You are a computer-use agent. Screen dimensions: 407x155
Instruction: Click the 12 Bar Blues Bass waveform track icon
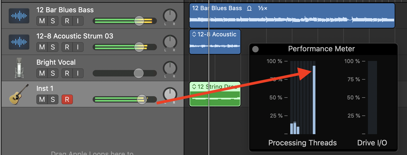[19, 16]
